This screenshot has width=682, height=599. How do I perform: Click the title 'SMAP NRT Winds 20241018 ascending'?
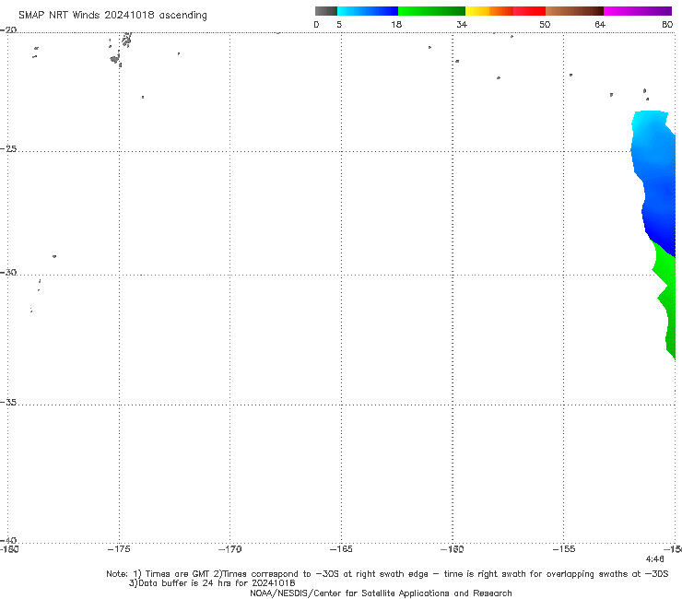(x=112, y=15)
